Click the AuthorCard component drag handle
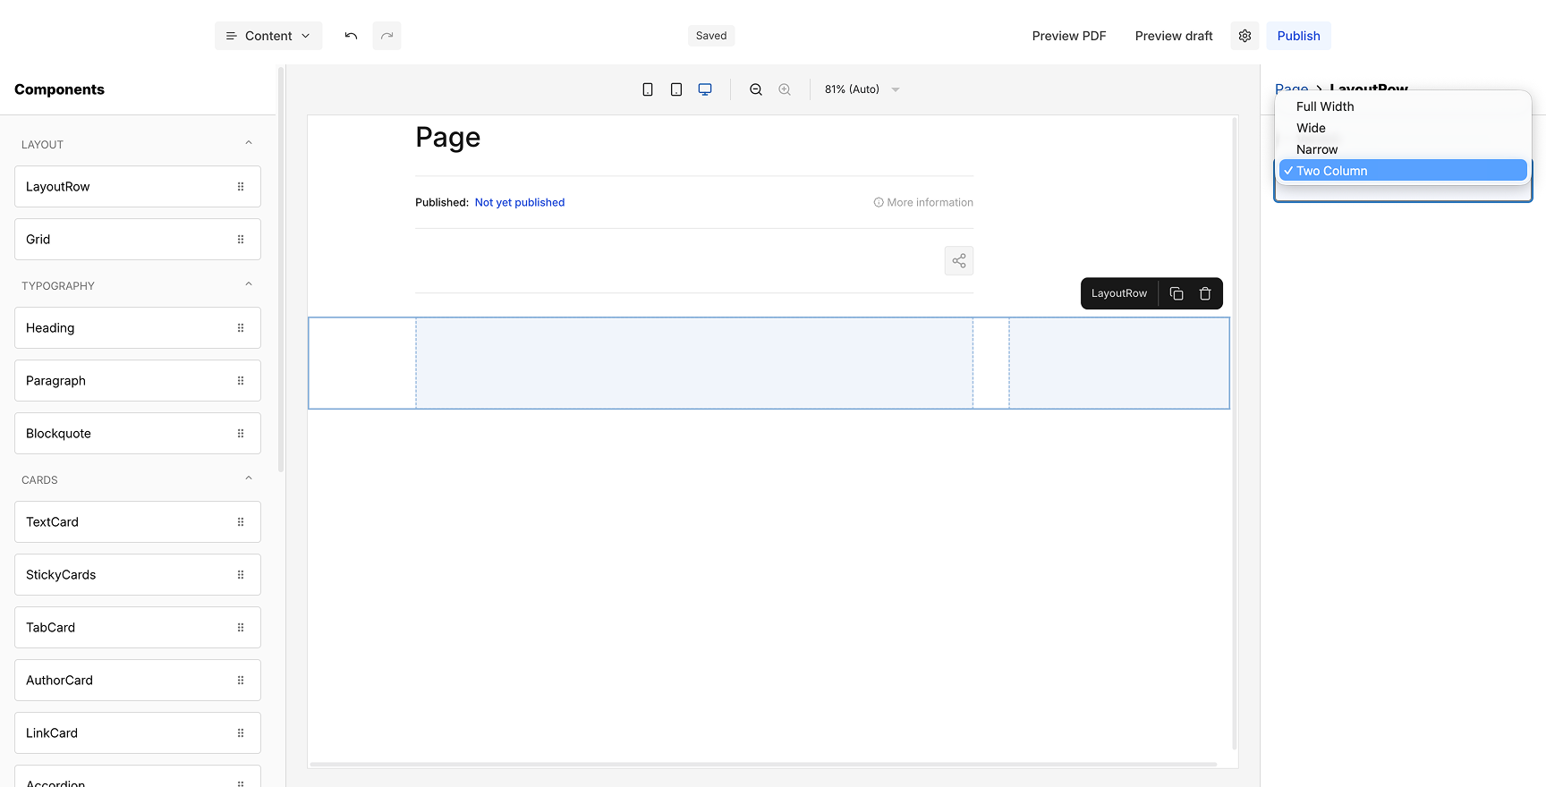This screenshot has width=1546, height=787. click(x=241, y=681)
